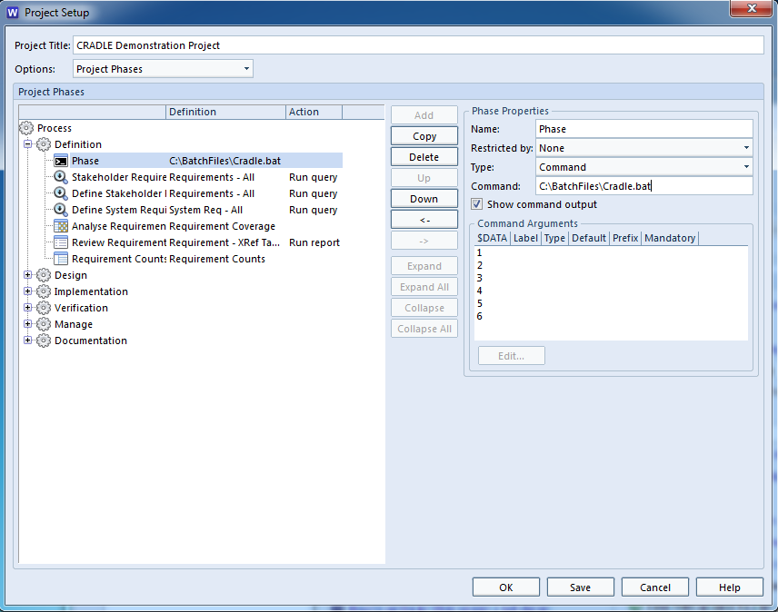Image resolution: width=778 pixels, height=612 pixels.
Task: Click the Mandatory column header
Action: point(670,239)
